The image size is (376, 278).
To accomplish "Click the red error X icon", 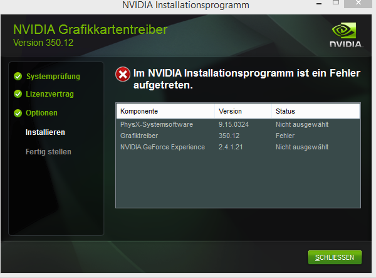I will point(123,74).
